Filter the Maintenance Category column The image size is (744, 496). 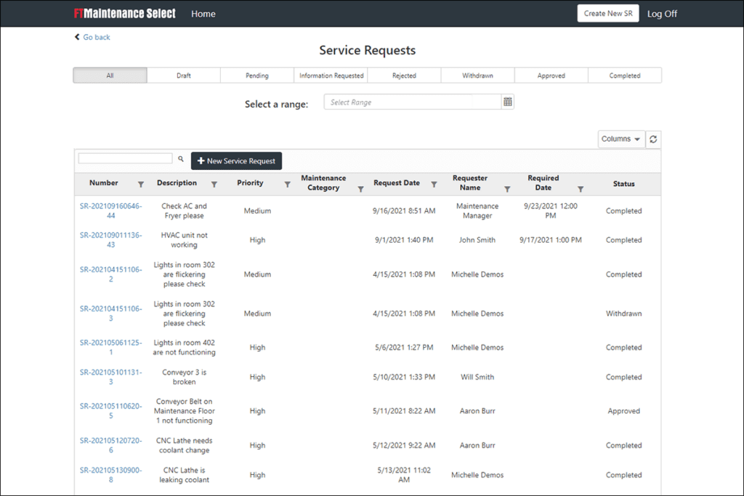tap(360, 190)
